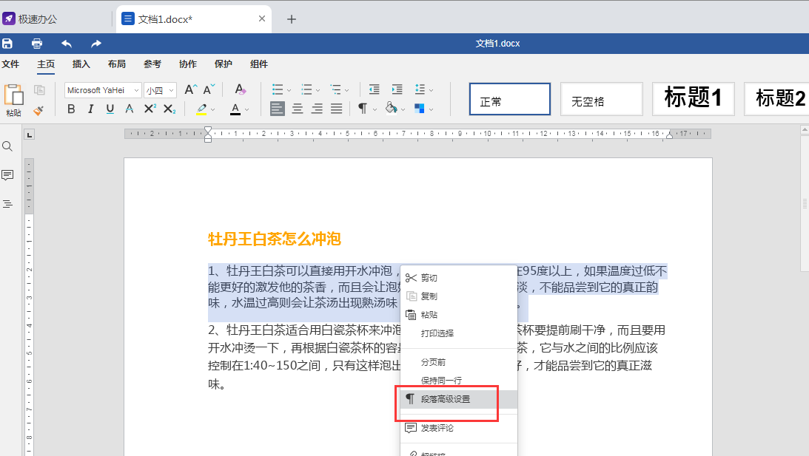This screenshot has height=456, width=809.
Task: Apply yellow text highlight color
Action: [x=201, y=109]
